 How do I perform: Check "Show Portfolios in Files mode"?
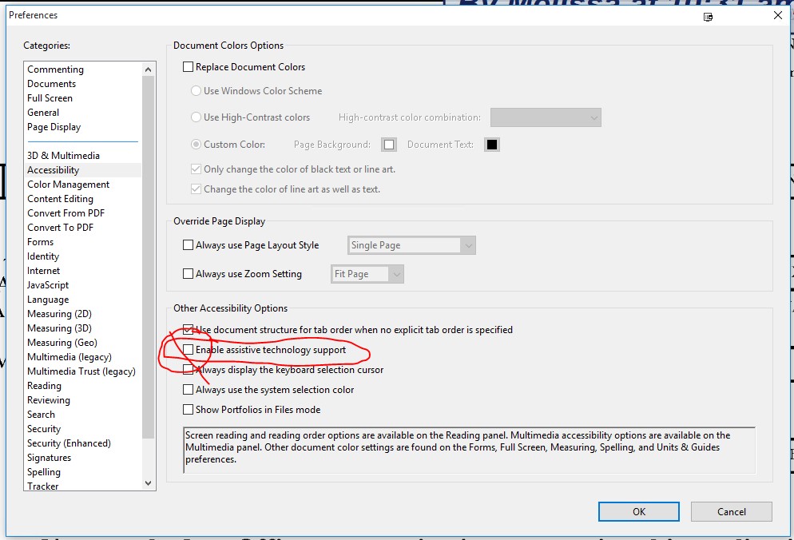pos(187,409)
